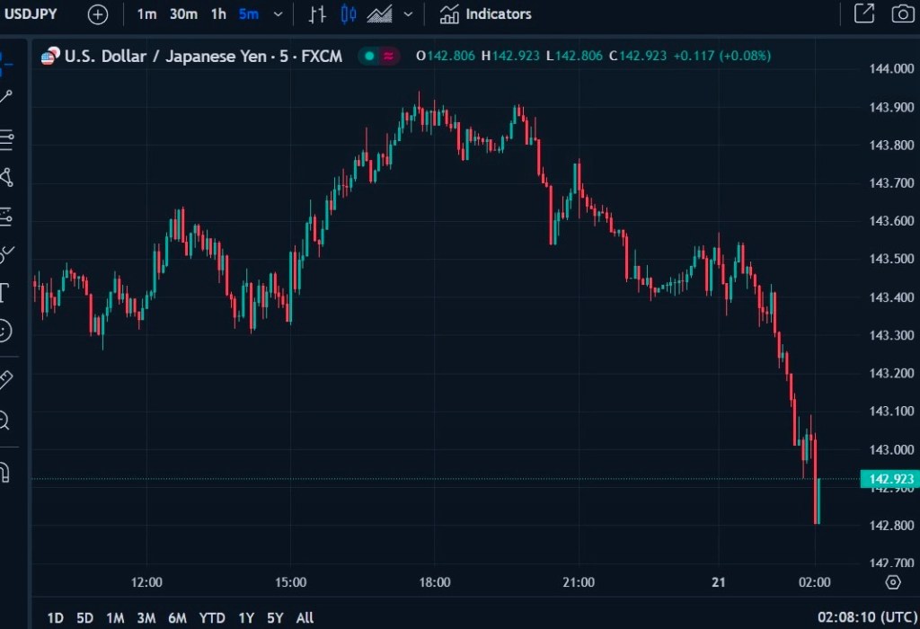
Task: Open the Fibonacci retracement tool
Action: point(5,138)
